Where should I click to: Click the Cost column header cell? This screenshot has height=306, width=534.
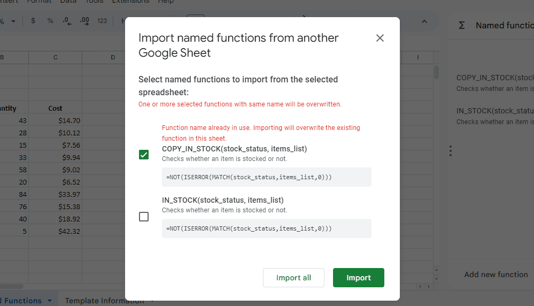pos(55,108)
